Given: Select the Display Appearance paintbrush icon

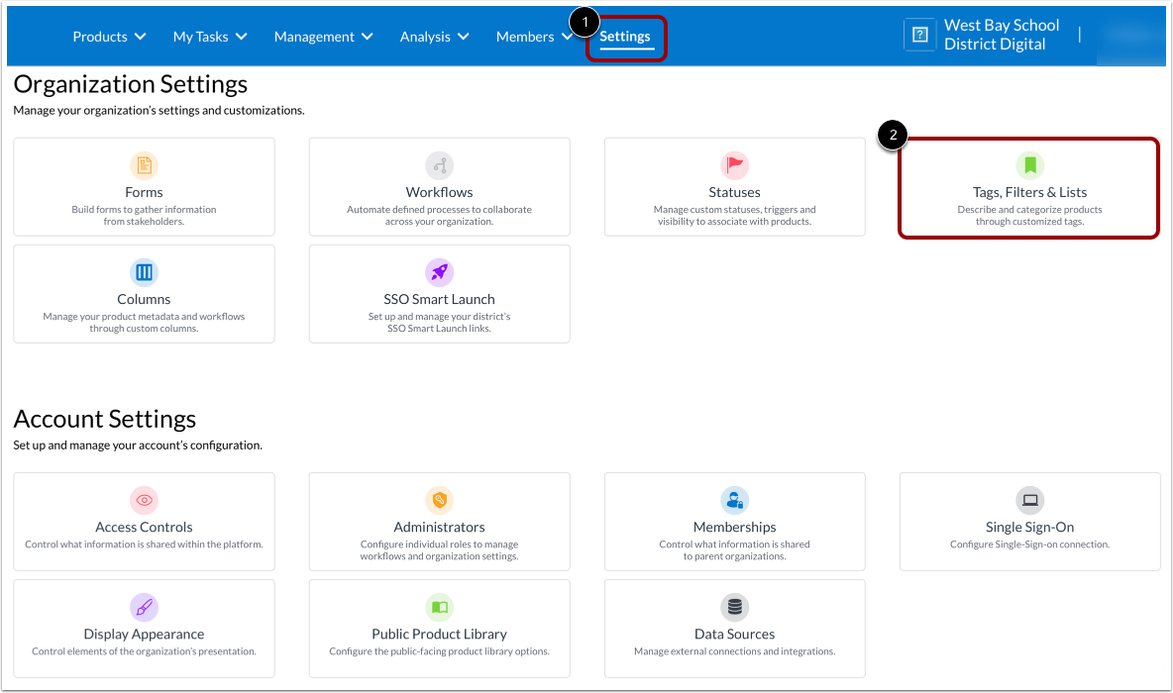Looking at the screenshot, I should pos(144,607).
